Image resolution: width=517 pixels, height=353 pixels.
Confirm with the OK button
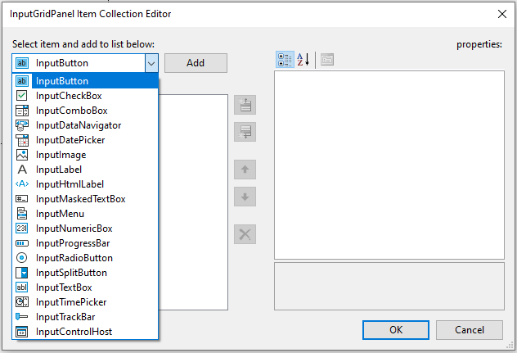(396, 329)
